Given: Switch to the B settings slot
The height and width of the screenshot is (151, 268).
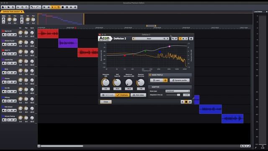Looking at the screenshot, I should click(186, 39).
